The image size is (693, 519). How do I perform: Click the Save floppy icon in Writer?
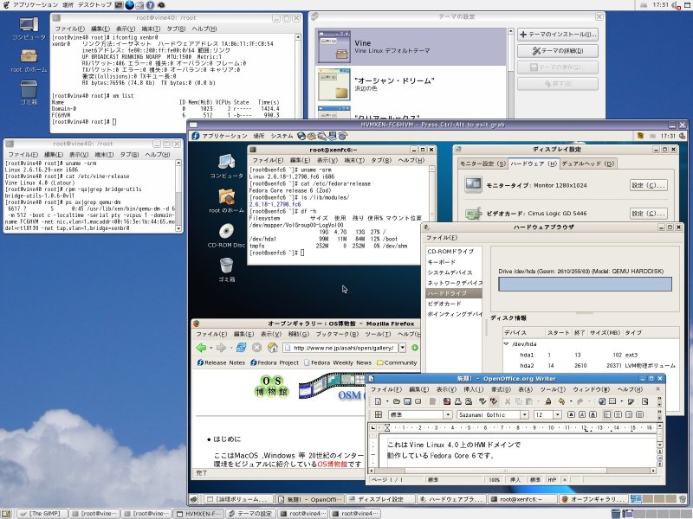[x=407, y=401]
